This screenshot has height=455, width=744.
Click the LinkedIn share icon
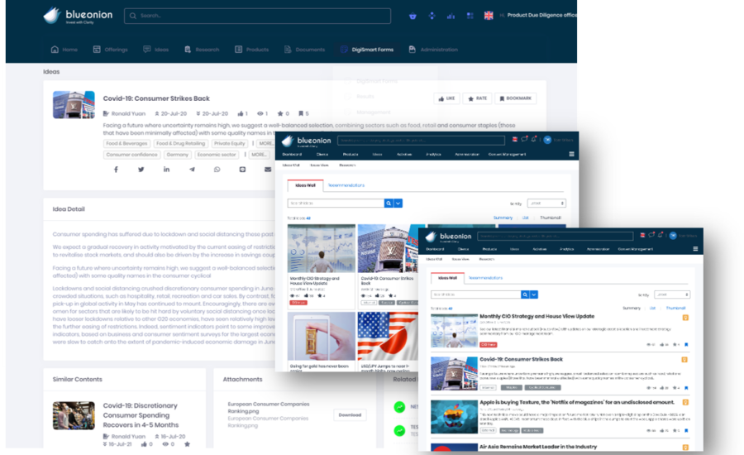click(x=166, y=170)
